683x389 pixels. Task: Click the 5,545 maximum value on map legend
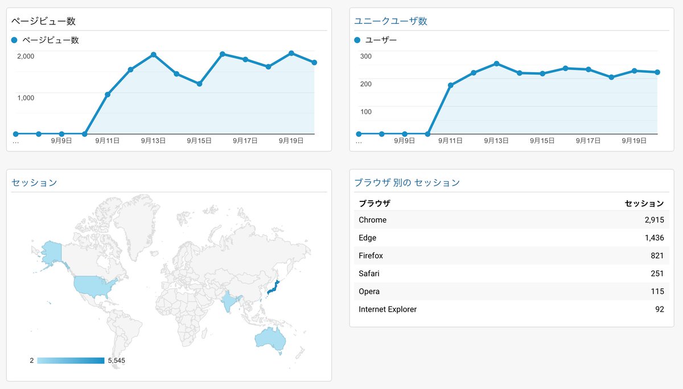click(x=116, y=361)
